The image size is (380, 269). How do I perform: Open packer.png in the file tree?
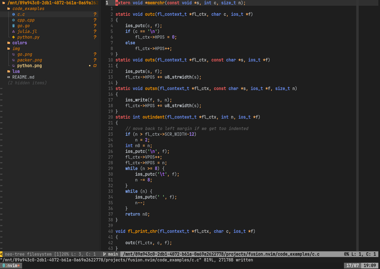click(x=29, y=60)
